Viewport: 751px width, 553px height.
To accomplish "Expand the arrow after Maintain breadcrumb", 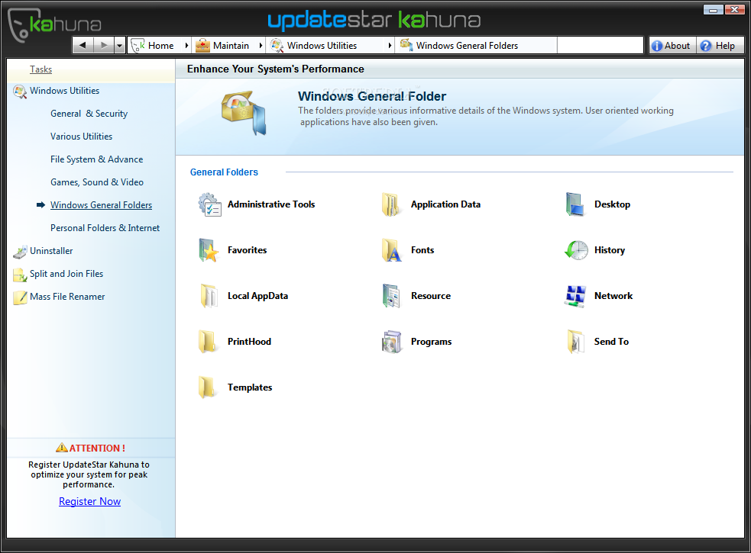I will 261,46.
